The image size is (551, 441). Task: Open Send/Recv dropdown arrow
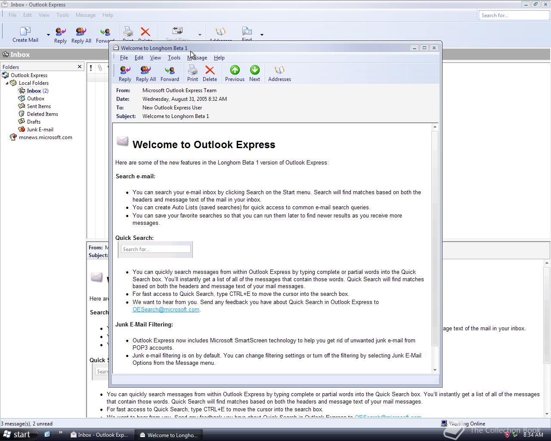tap(200, 35)
